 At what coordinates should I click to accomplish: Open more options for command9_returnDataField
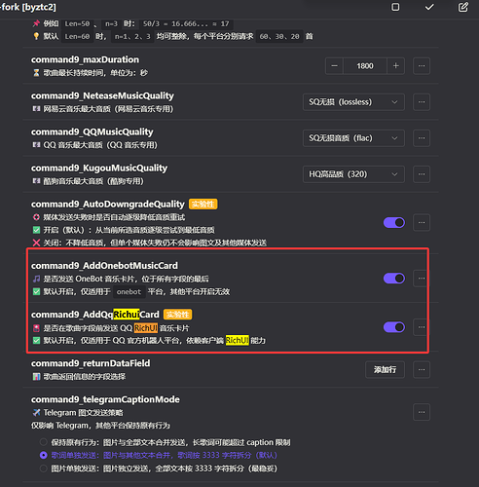tap(422, 369)
